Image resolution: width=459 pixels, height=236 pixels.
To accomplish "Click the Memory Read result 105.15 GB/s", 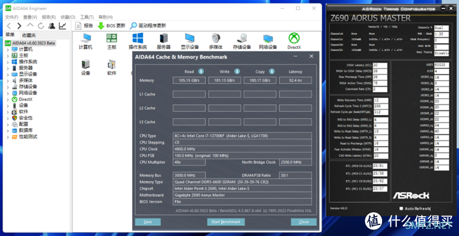I will click(189, 80).
